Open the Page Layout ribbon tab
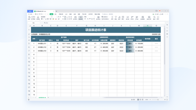The image size is (196, 110). click(x=61, y=14)
